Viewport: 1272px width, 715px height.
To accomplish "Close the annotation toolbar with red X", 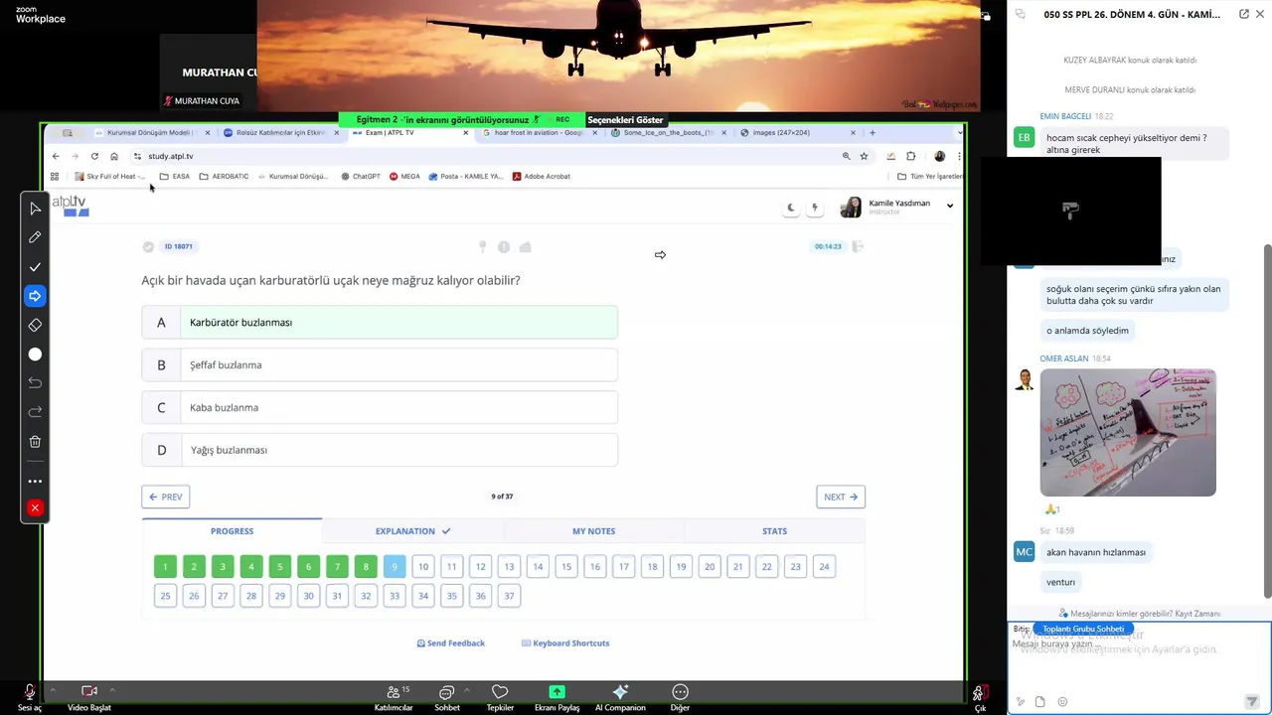I will (35, 508).
